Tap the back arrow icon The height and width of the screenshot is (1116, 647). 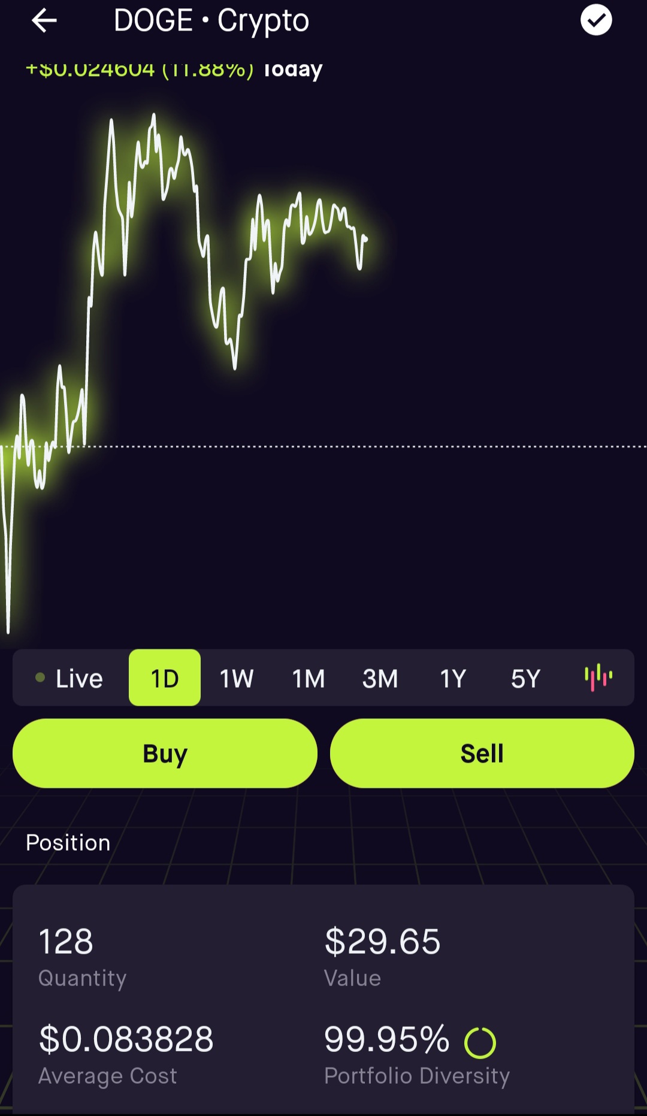[x=44, y=21]
